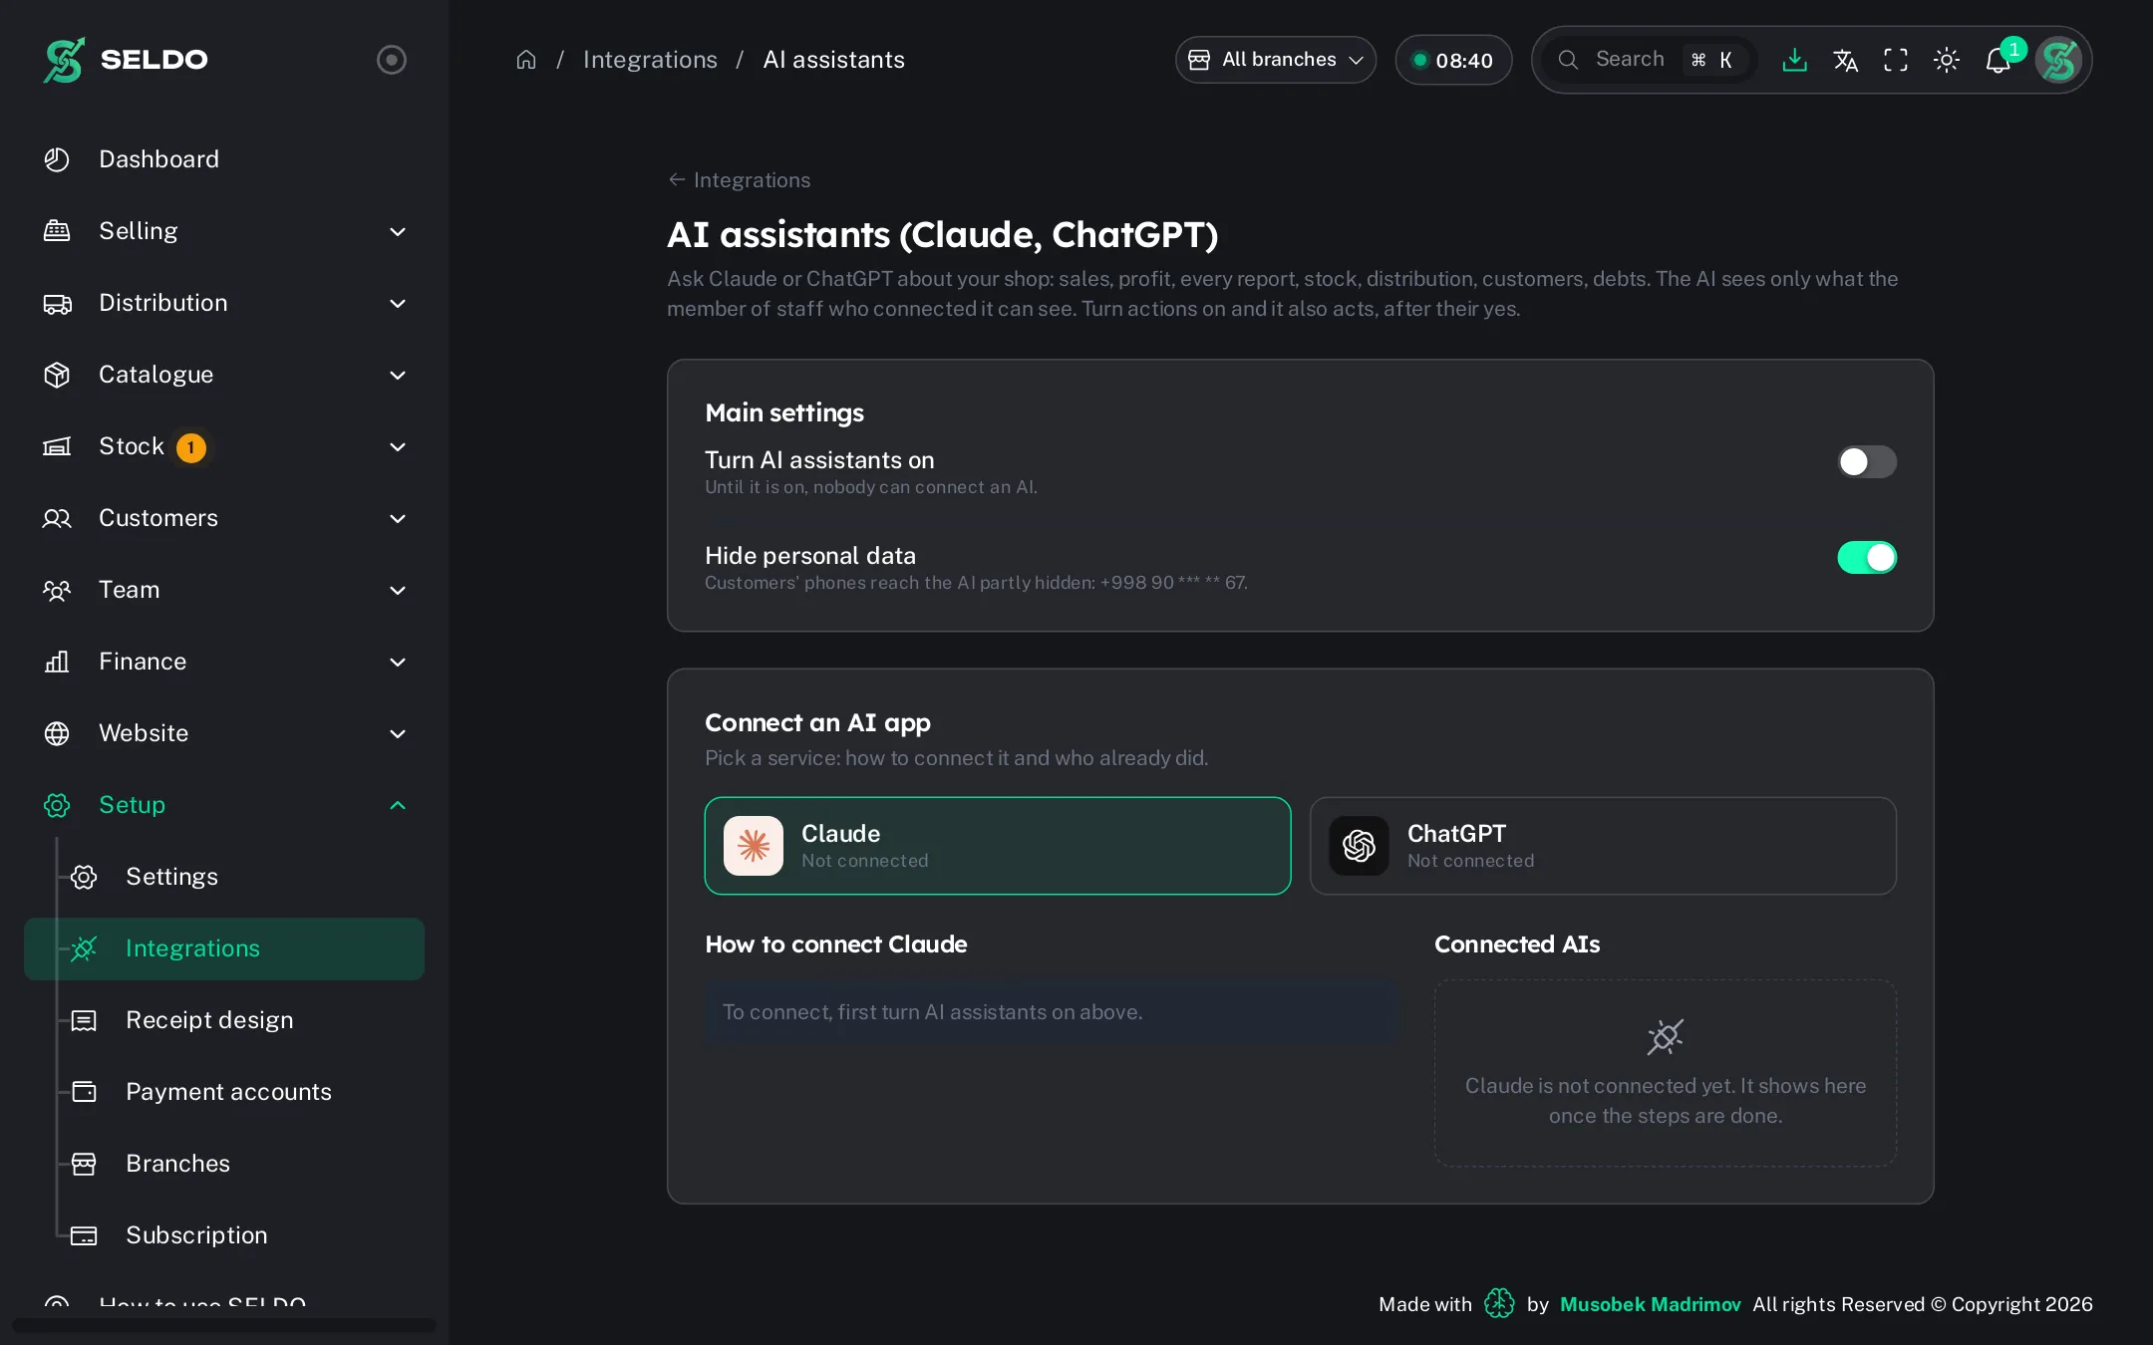Click the Claude starburst logo icon

pos(754,846)
